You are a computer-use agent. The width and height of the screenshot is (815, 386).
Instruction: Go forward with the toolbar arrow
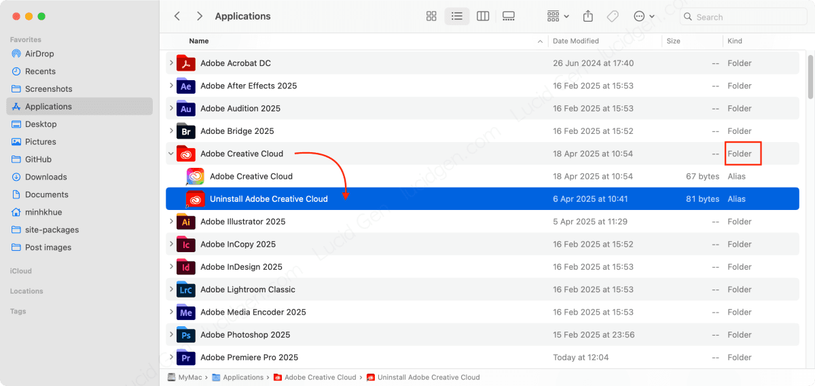(x=199, y=16)
